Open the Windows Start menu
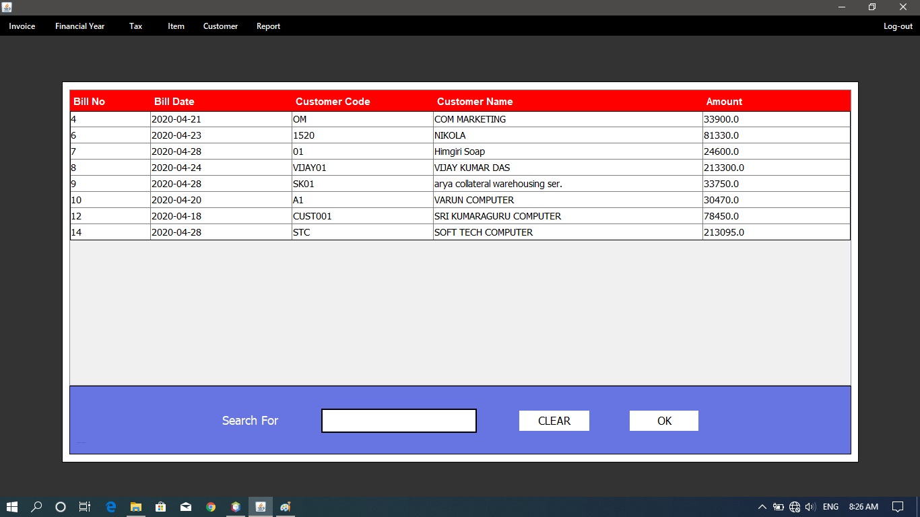The image size is (920, 517). (x=12, y=507)
